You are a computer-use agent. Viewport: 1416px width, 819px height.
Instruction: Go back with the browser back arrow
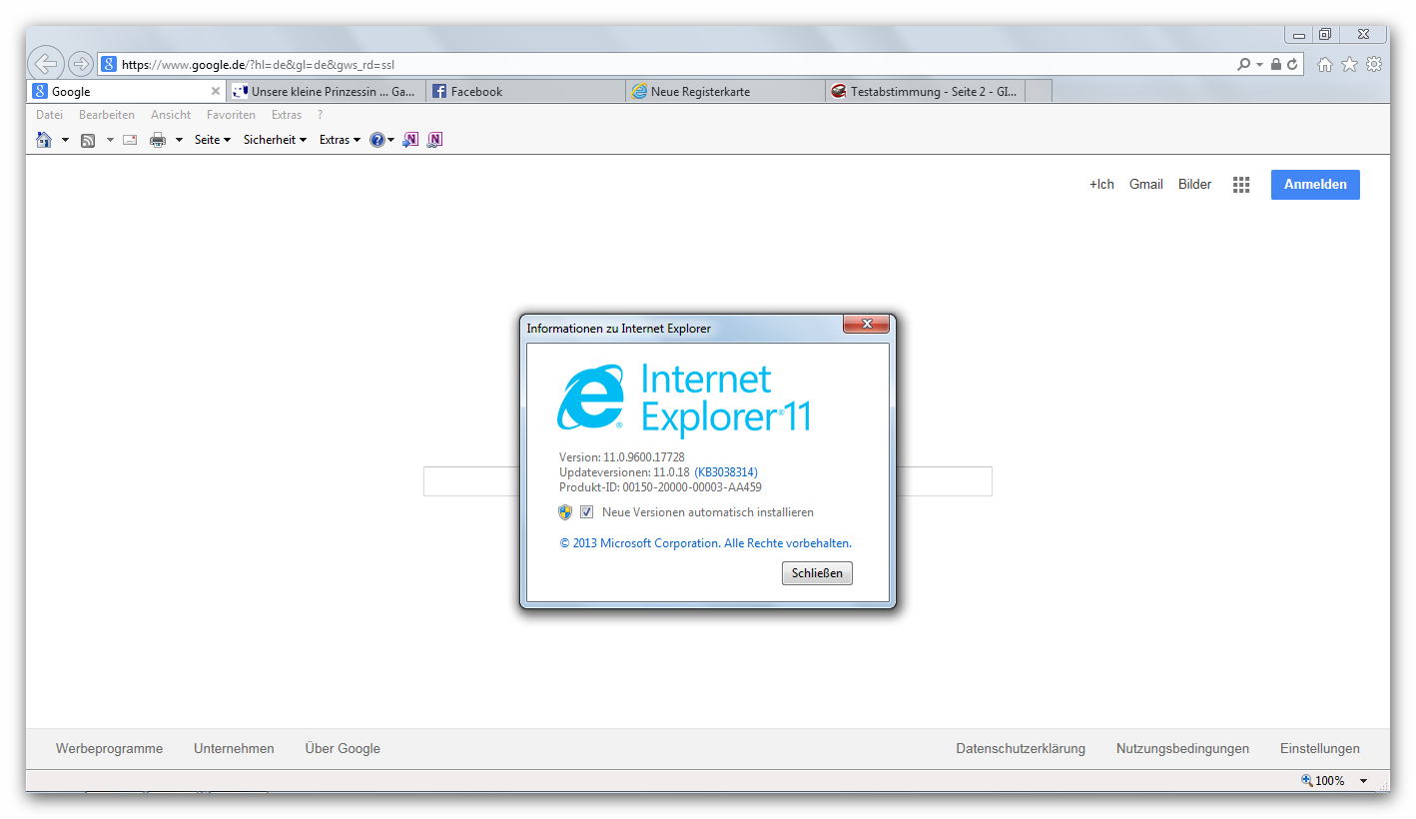click(x=46, y=64)
